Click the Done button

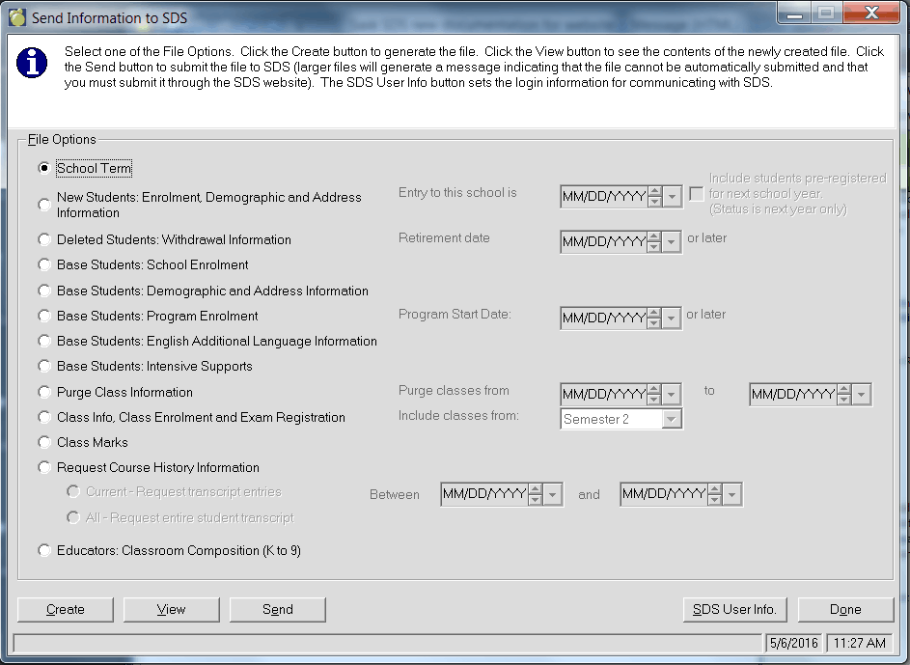coord(845,609)
